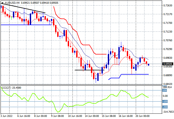Click the 0.68420 price axis label

click(168, 84)
